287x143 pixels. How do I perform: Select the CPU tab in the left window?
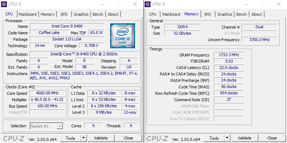[x=9, y=14]
